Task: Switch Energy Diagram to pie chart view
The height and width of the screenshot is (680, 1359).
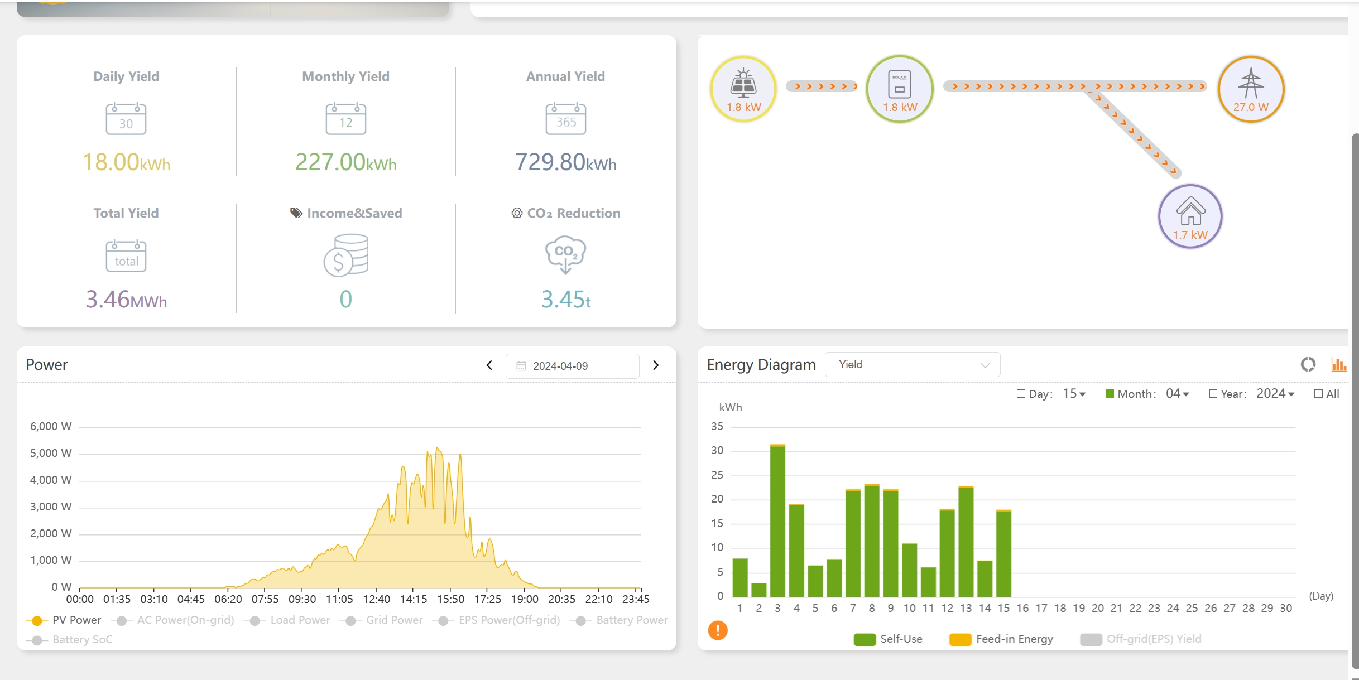Action: (x=1308, y=365)
